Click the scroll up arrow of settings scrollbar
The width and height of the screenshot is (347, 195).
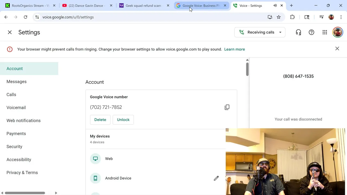[247, 60]
